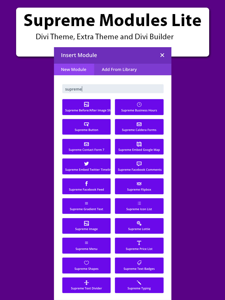Insert the Supreme Contact Form 7 module
225x300 pixels.
click(86, 147)
